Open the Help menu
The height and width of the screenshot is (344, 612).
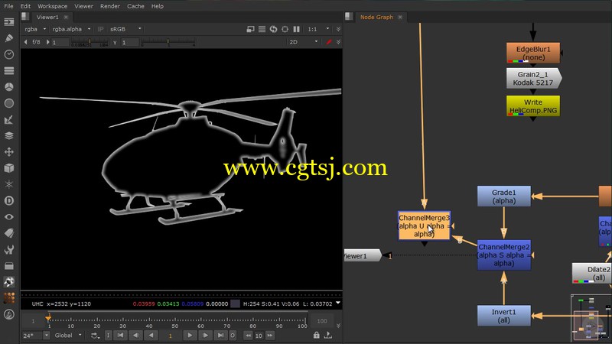158,6
